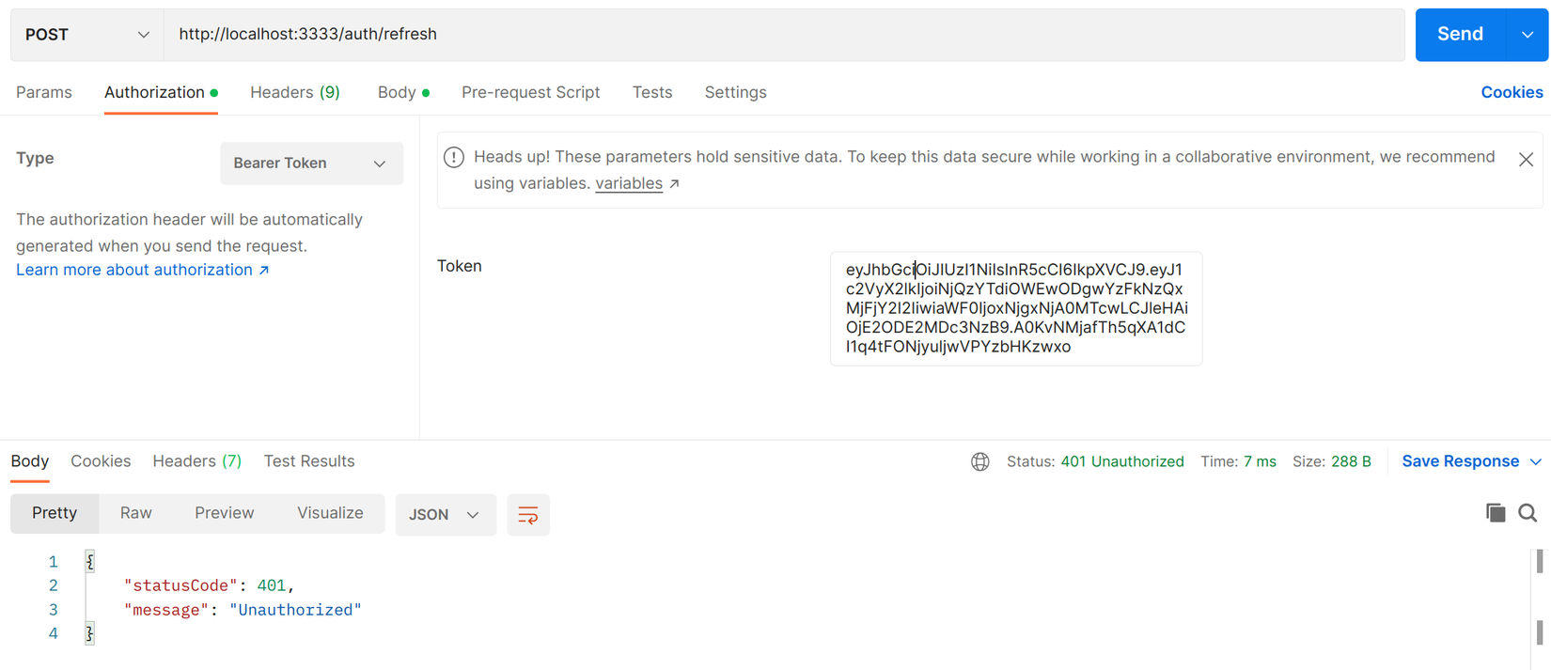
Task: Click the network globe icon near Status
Action: [979, 461]
